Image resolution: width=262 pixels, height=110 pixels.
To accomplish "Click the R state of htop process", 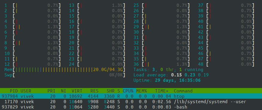I will coord(119,96).
